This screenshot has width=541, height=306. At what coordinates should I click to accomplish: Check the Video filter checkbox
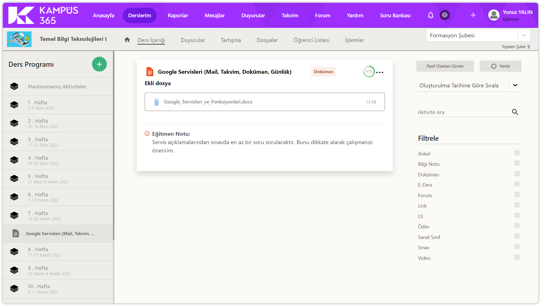[517, 257]
